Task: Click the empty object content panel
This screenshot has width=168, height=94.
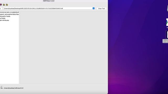Action: tap(64, 48)
